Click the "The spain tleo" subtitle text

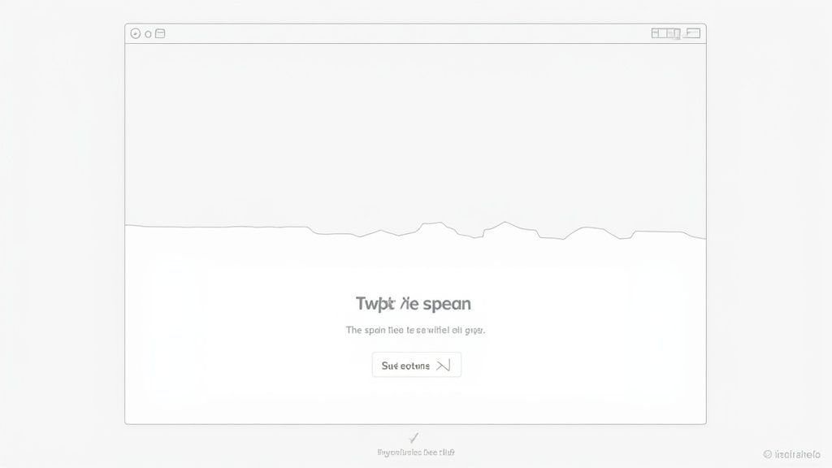coord(375,330)
